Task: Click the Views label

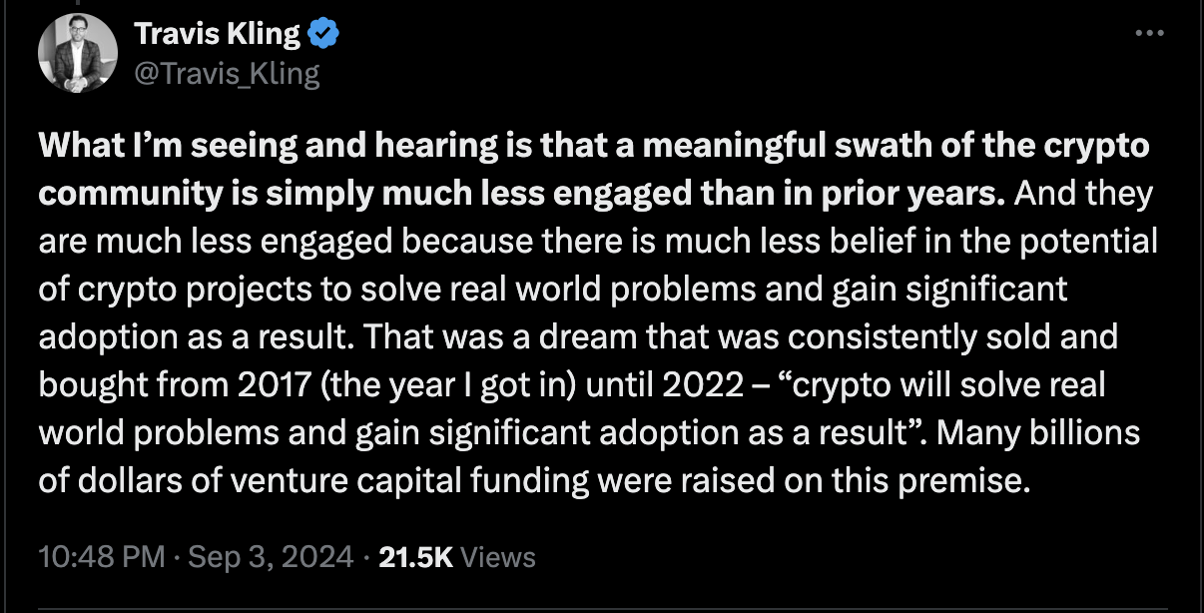Action: coord(498,557)
